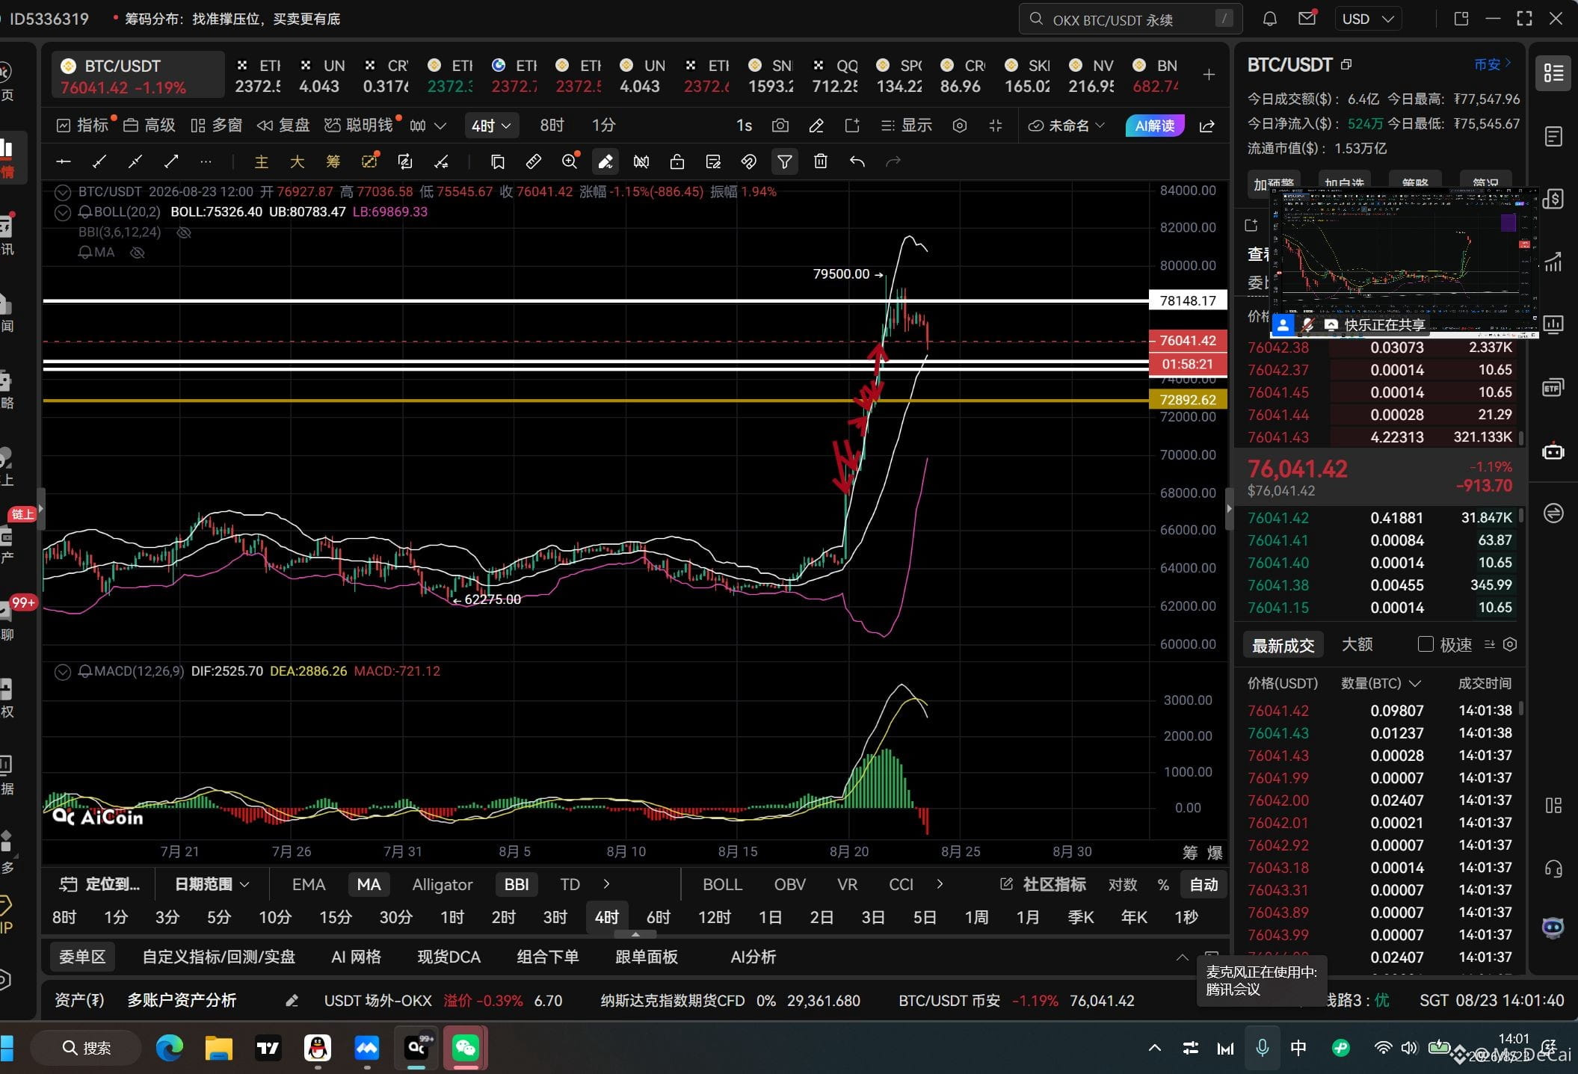Open customer service headset icon
The width and height of the screenshot is (1578, 1074).
(1553, 868)
